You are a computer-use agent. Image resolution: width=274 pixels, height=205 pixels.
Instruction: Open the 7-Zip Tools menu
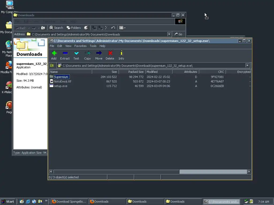[x=93, y=46]
